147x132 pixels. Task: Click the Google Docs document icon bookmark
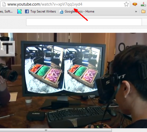click(61, 11)
